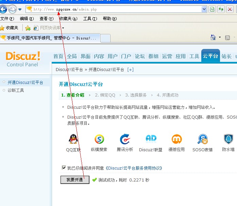Image resolution: width=237 pixels, height=206 pixels.
Task: Open the 工具 navigation tab in Discuz
Action: 194,56
